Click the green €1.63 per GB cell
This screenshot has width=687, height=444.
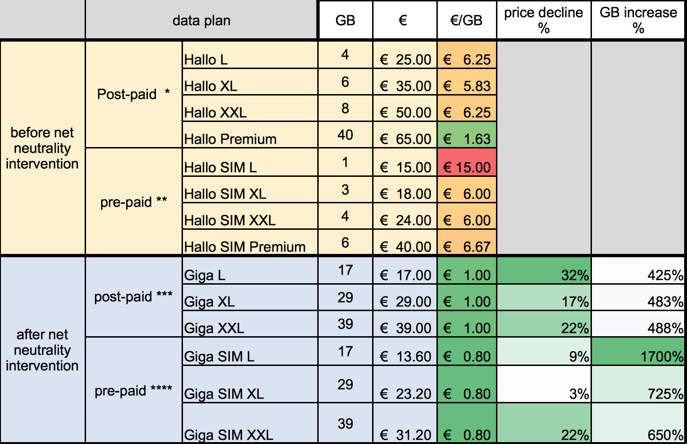pos(467,135)
